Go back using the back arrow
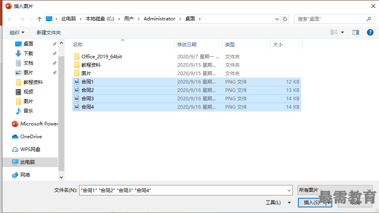The height and width of the screenshot is (213, 379). tap(10, 19)
